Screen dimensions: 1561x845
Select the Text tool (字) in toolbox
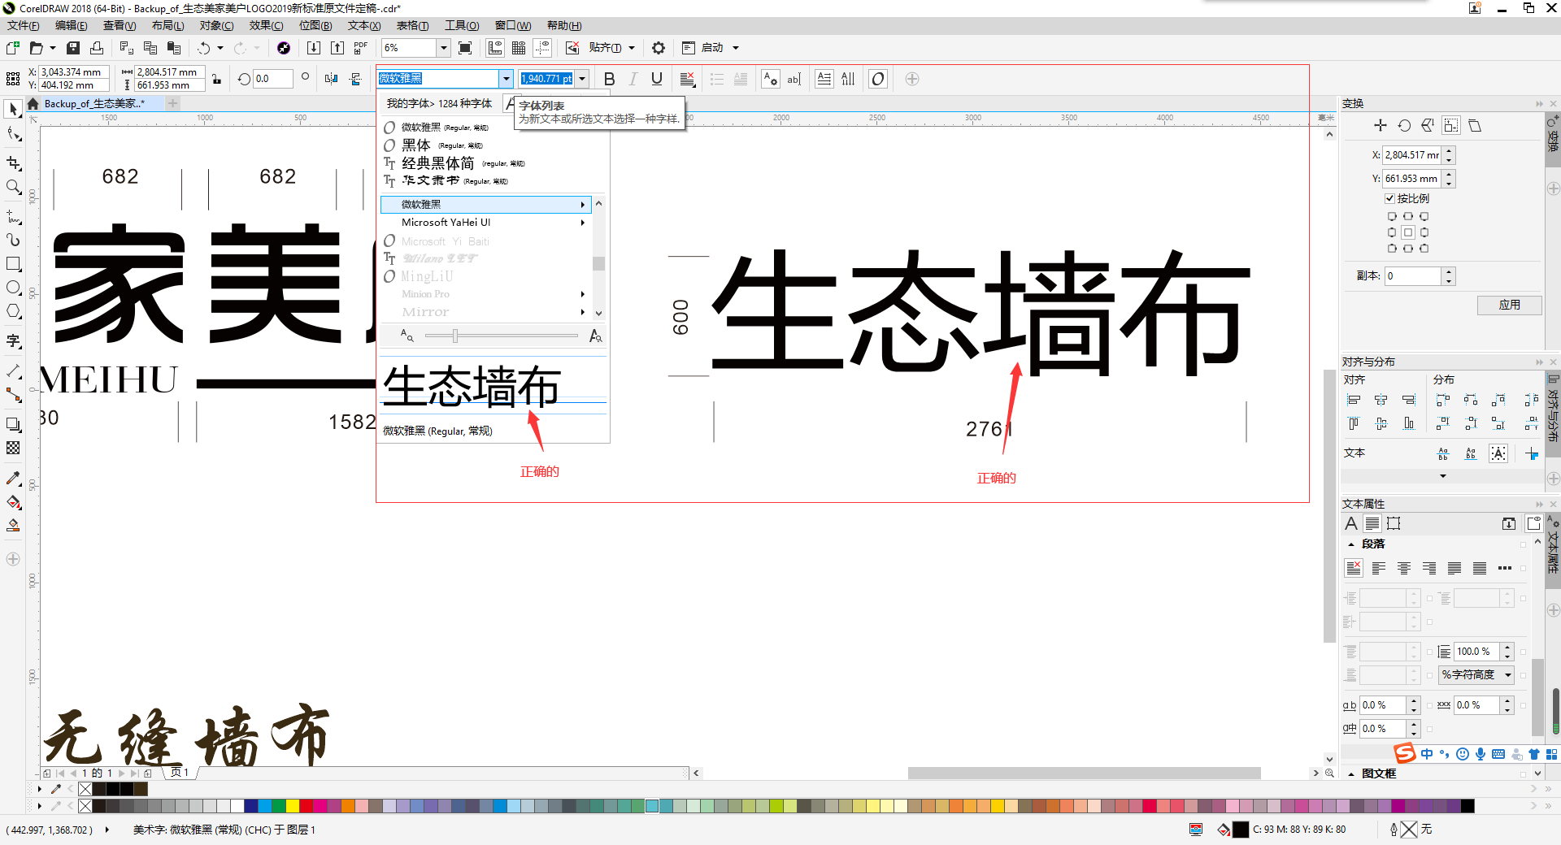[13, 340]
